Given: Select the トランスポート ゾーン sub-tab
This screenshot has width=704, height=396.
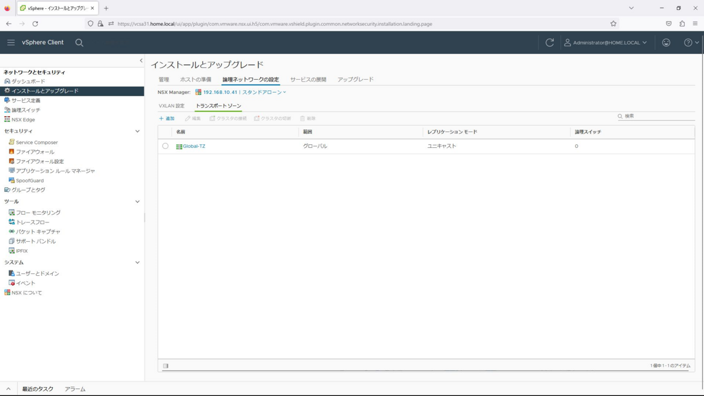Looking at the screenshot, I should 218,106.
